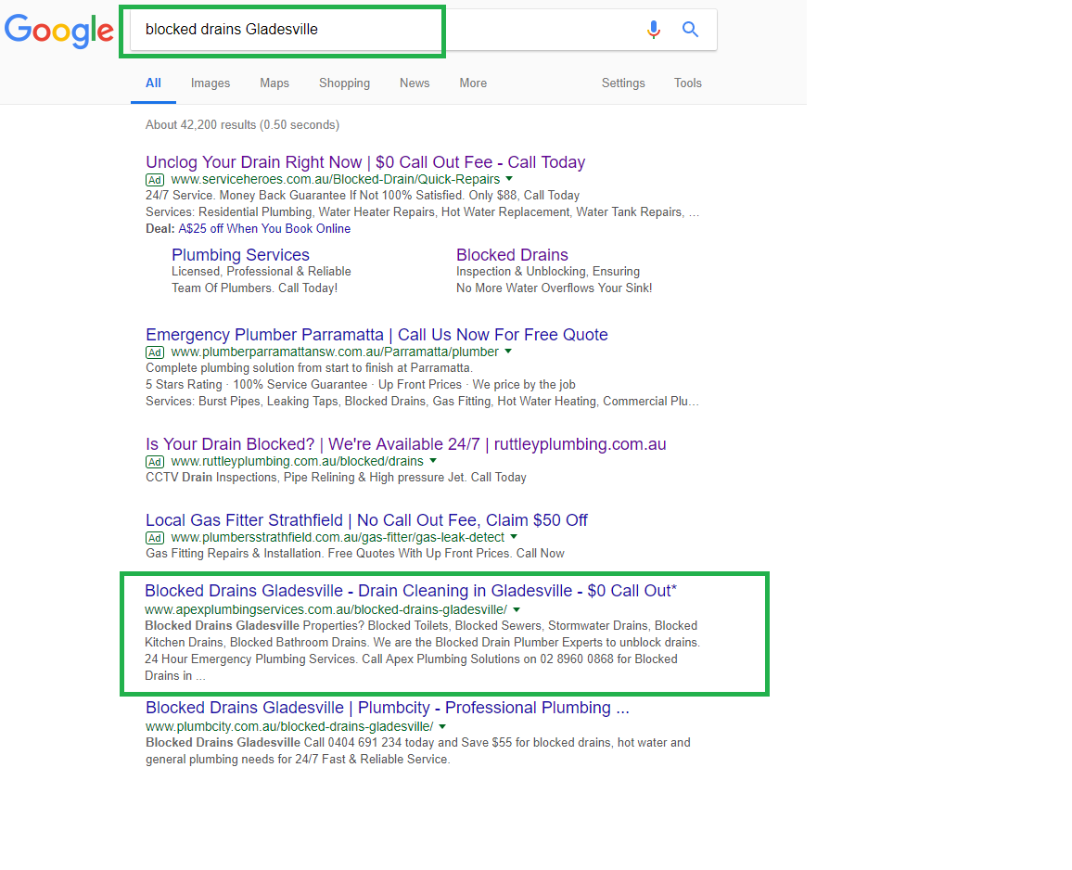Screen dimensions: 1072x870
Task: Open the Shopping tab
Action: point(345,83)
